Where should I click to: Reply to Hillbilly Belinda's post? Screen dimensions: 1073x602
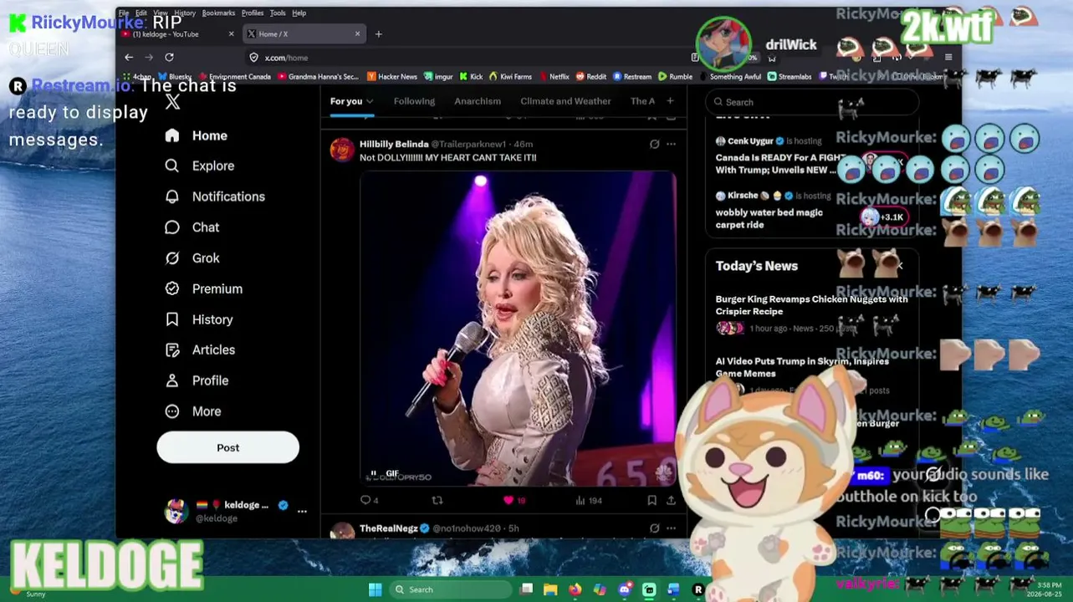[x=369, y=500]
